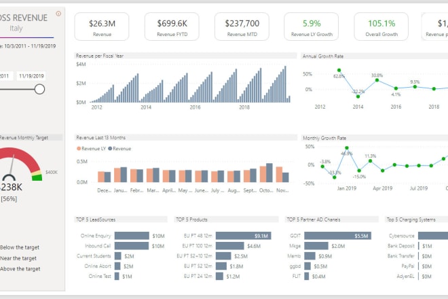This screenshot has width=448, height=299.
Task: Click the Revenue LY orange legend marker
Action: pyautogui.click(x=79, y=149)
